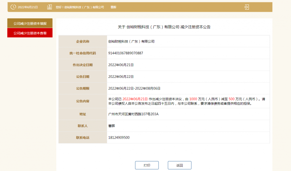Select decision date 2022年06月21日 value

(x=121, y=65)
